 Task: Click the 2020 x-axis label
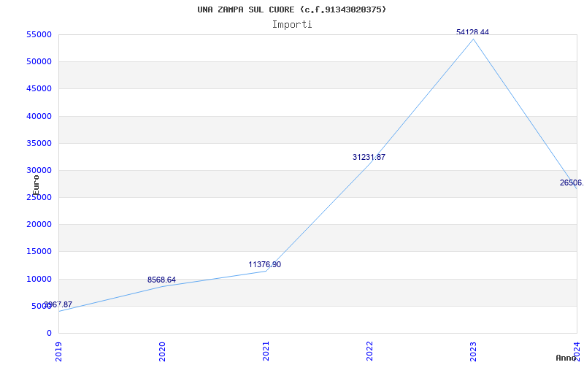[x=161, y=351]
